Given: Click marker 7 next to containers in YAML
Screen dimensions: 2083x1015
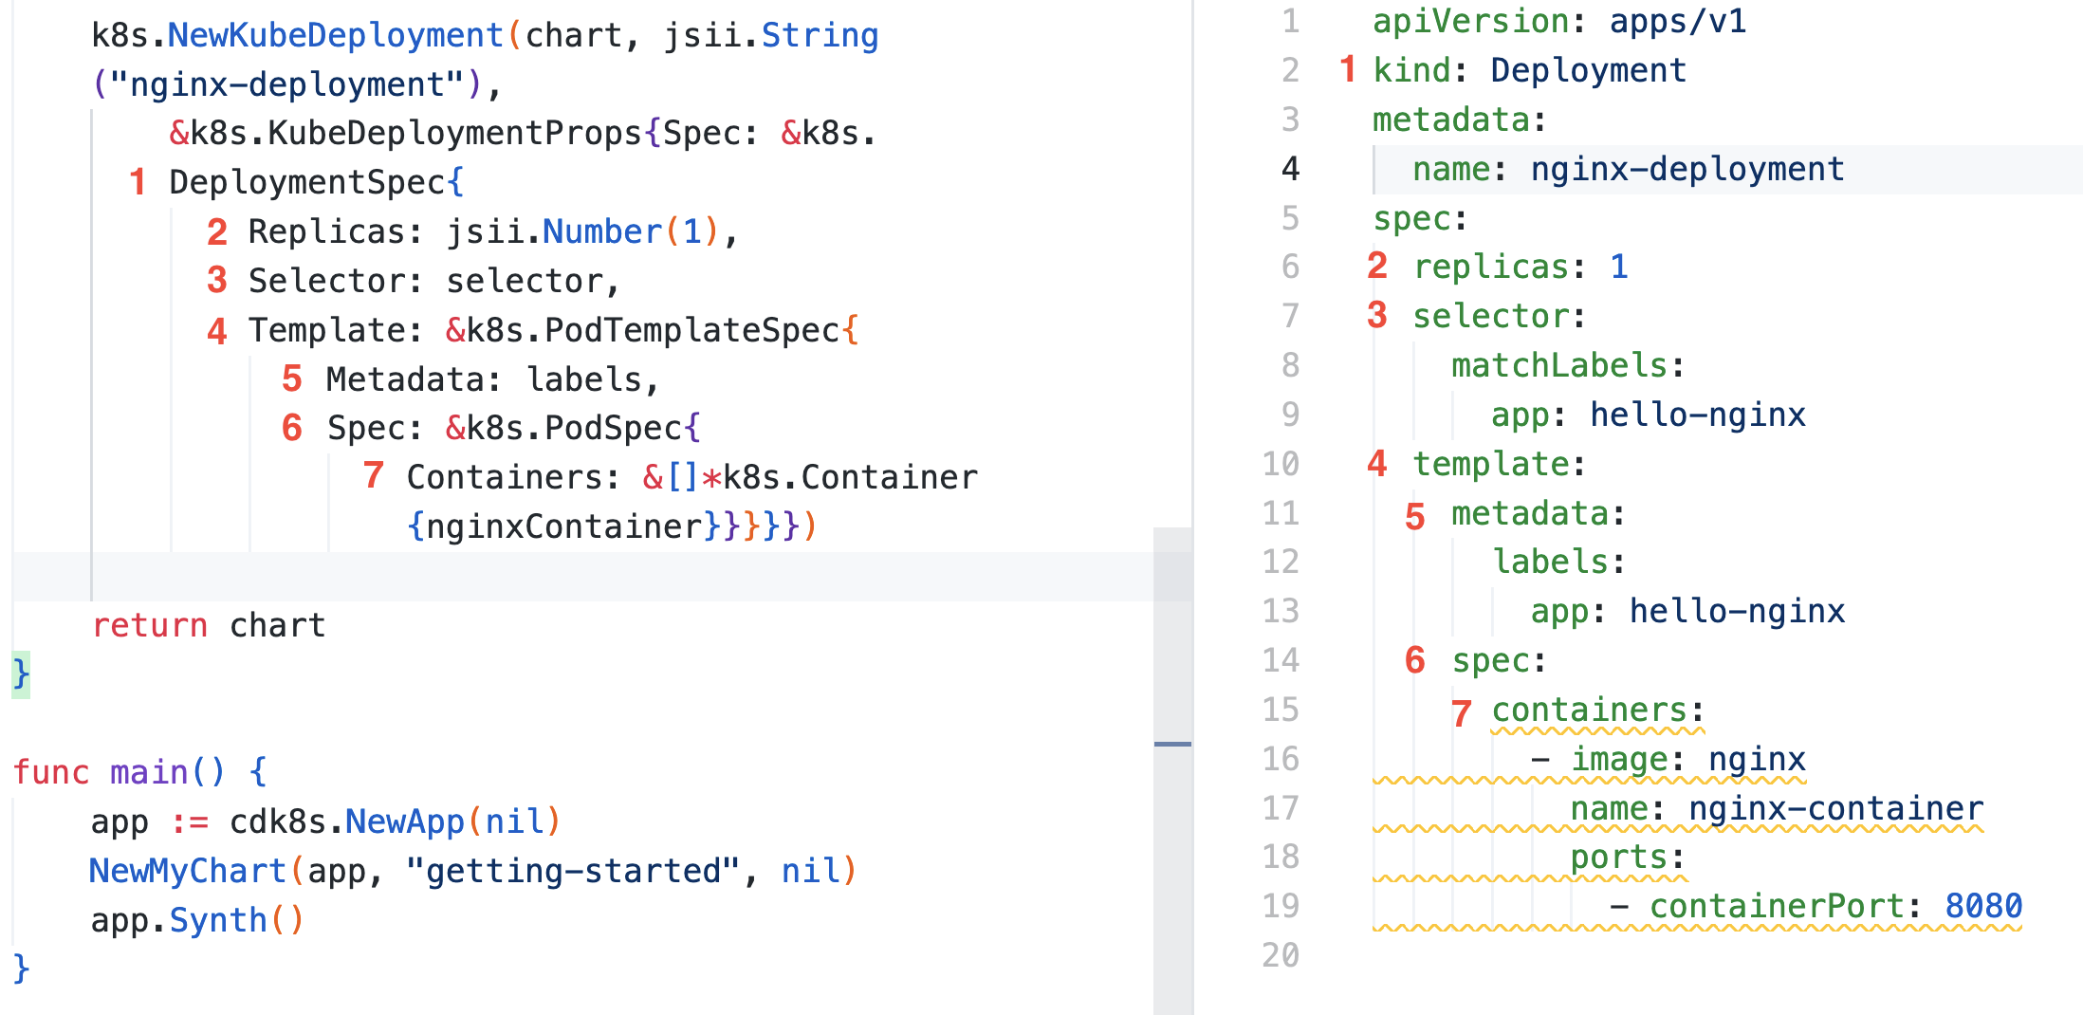Looking at the screenshot, I should click(1461, 710).
